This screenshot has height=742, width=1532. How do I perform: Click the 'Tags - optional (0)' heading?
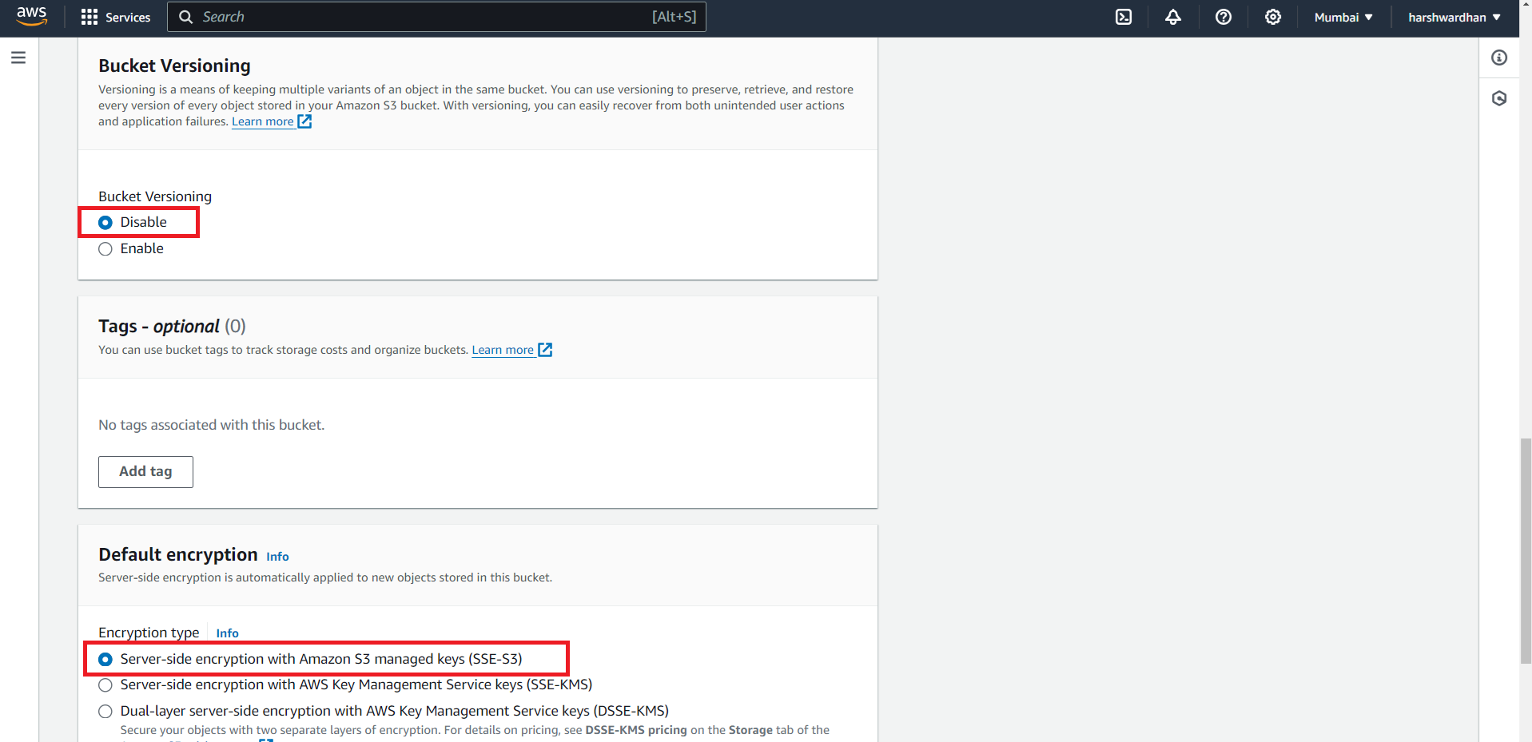[172, 326]
